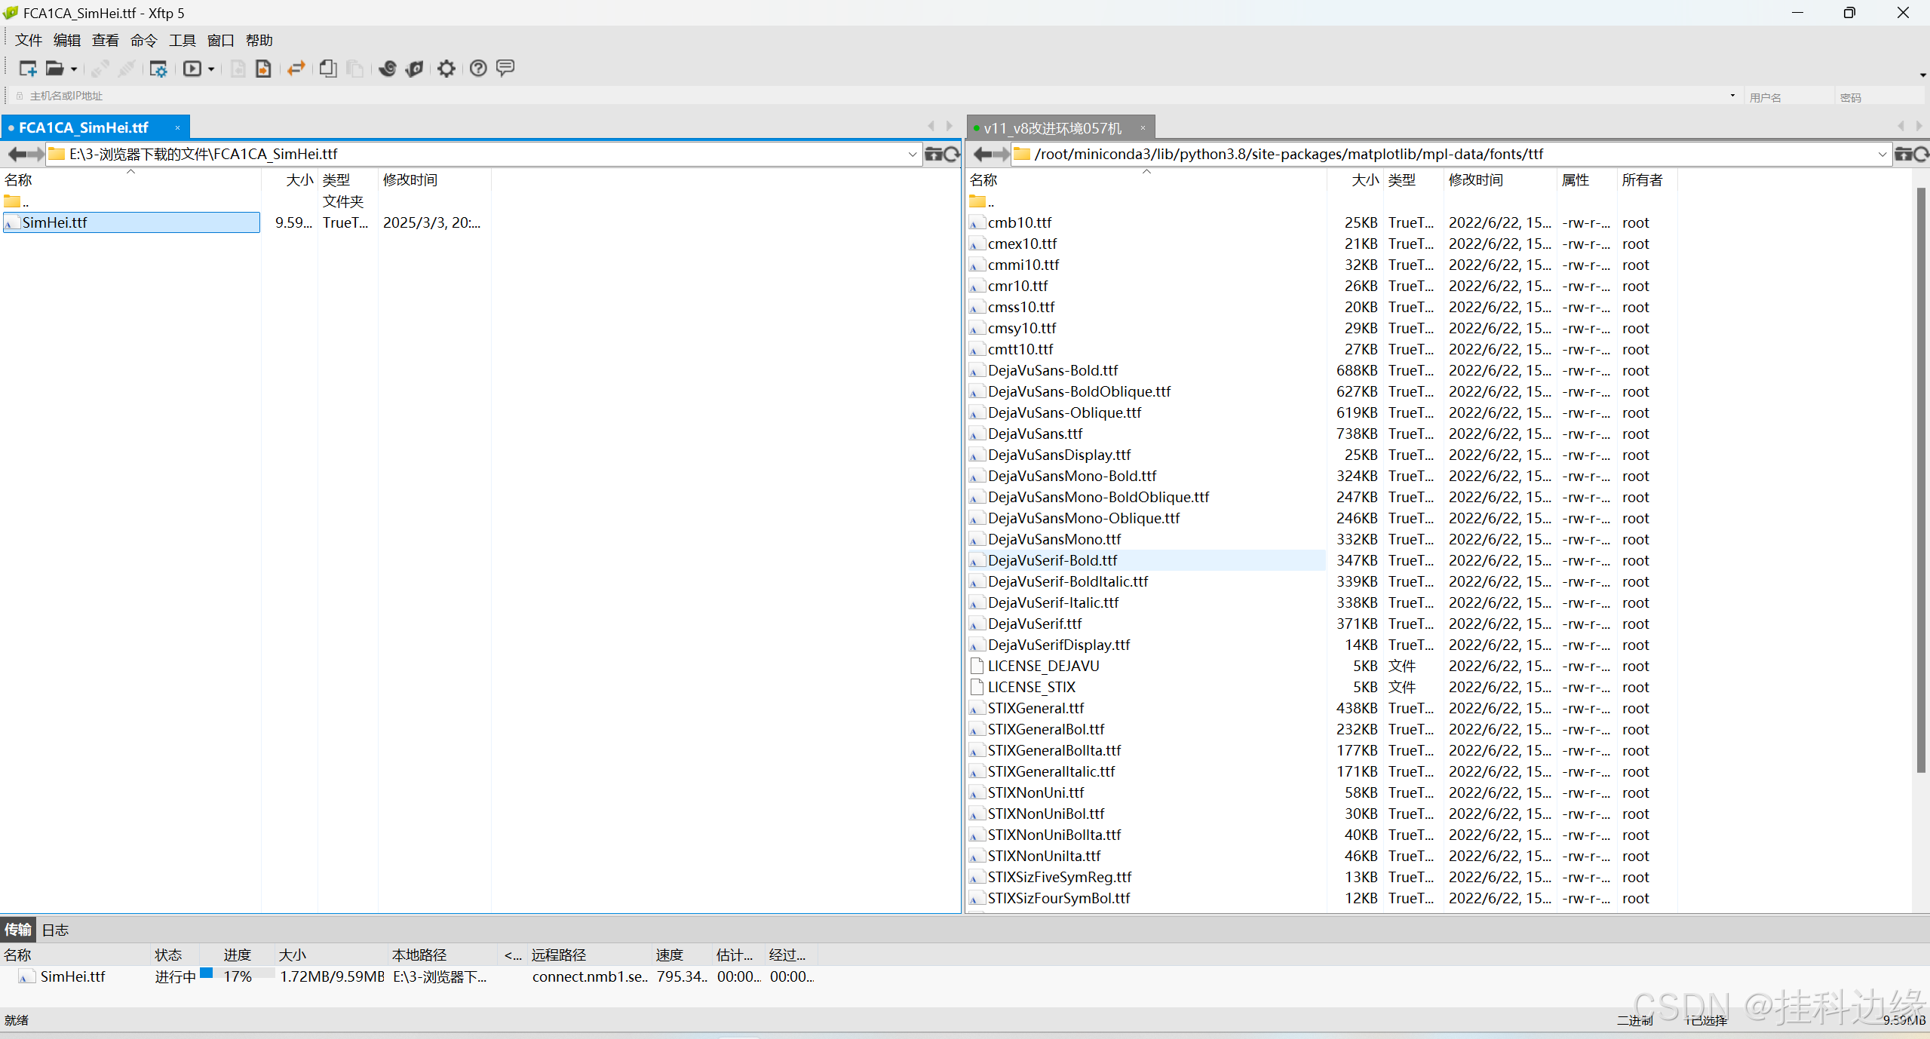Screen dimensions: 1930x1039
Task: Expand the local path dropdown
Action: 913,155
